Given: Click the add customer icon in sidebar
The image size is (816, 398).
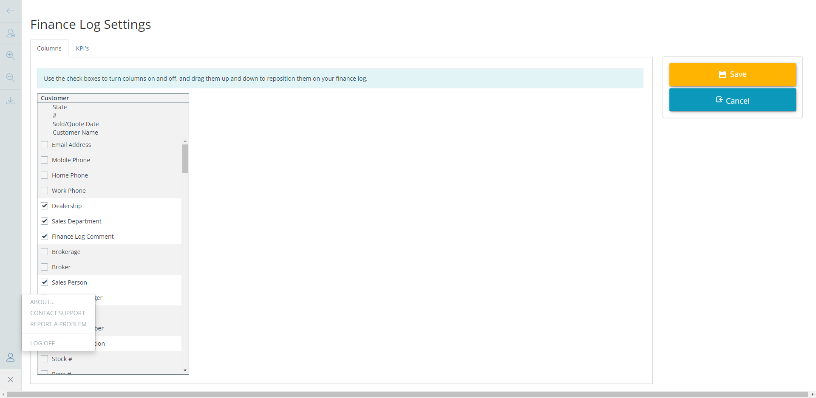Looking at the screenshot, I should coord(11,33).
